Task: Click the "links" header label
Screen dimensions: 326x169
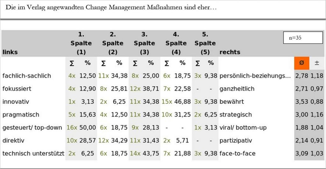Action: tap(10, 52)
